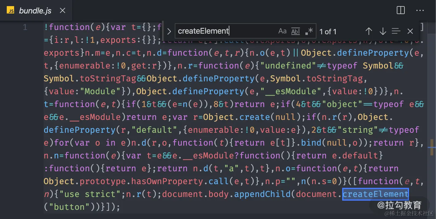Toggle Match Case in find widget
This screenshot has width=436, height=219.
click(x=282, y=31)
